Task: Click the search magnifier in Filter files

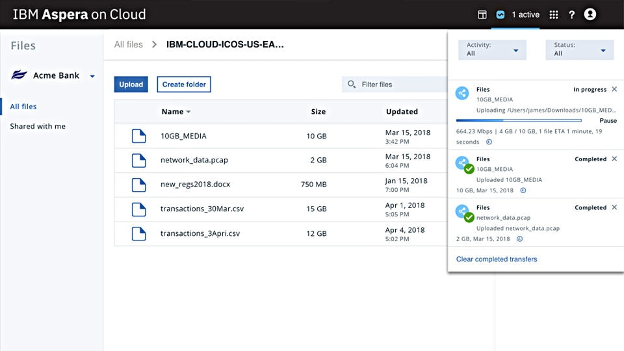Action: coord(352,84)
